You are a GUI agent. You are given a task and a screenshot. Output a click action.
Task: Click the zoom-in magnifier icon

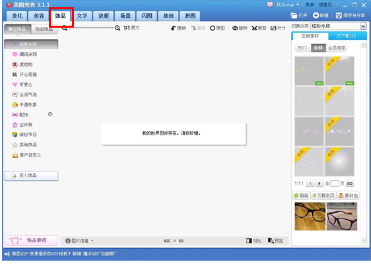[x=118, y=28]
